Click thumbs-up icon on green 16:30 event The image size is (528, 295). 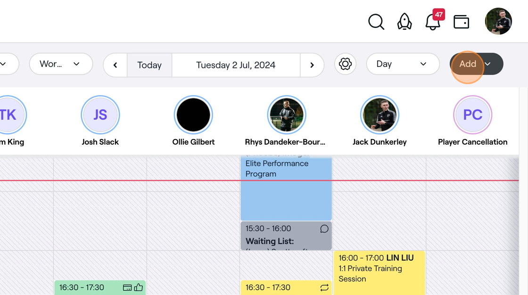tap(139, 287)
